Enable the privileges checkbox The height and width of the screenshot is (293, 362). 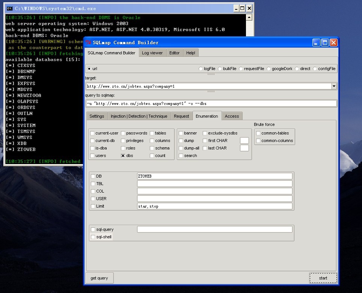[123, 141]
